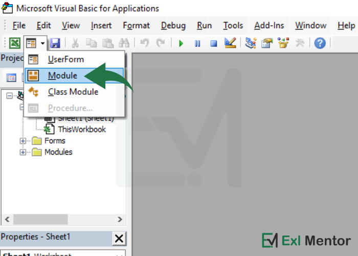
Task: Click the View Microsoft Excel toolbar icon
Action: point(15,43)
